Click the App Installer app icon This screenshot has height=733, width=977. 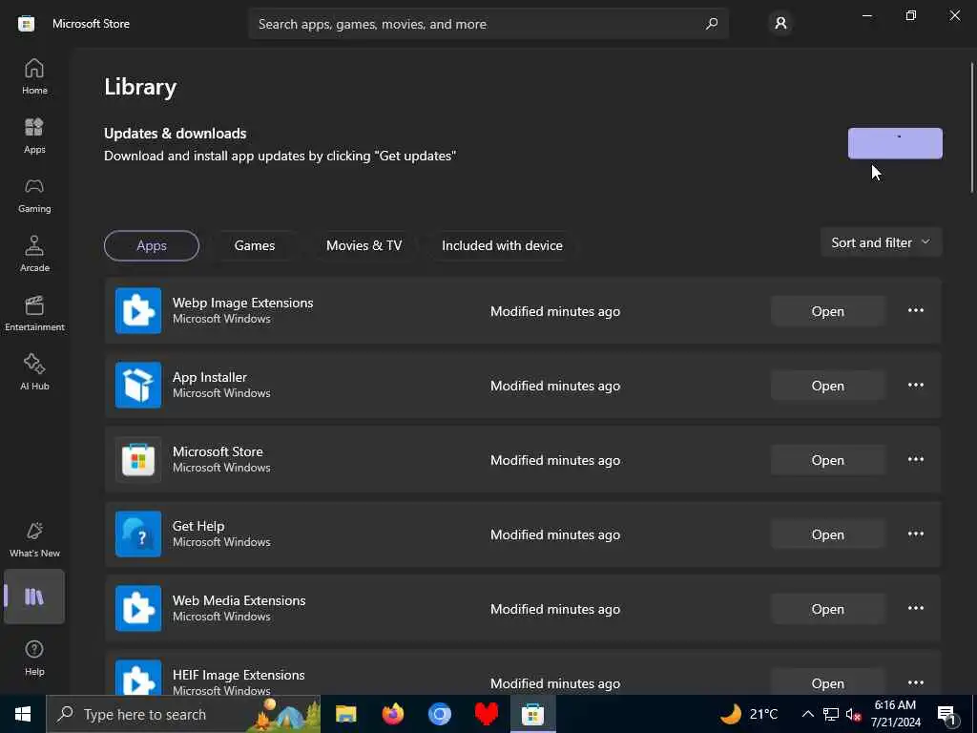tap(138, 385)
